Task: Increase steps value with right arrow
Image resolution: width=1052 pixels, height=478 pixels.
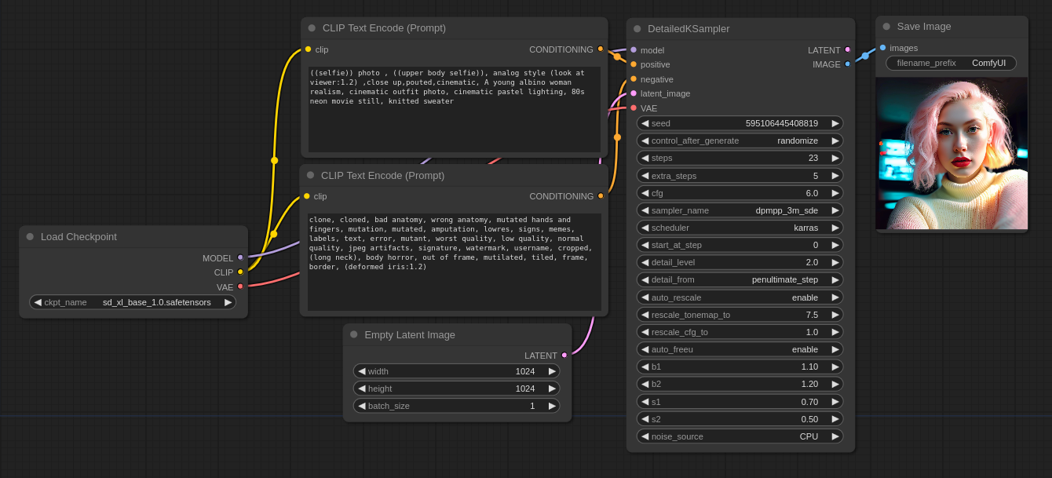Action: pos(835,158)
